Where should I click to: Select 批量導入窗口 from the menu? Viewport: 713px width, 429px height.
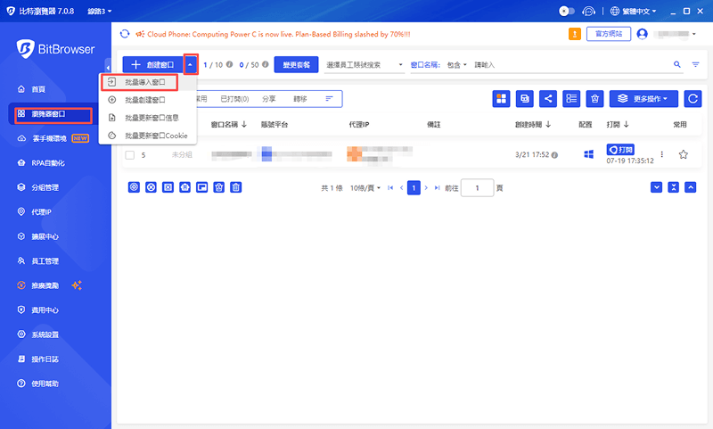click(x=144, y=82)
